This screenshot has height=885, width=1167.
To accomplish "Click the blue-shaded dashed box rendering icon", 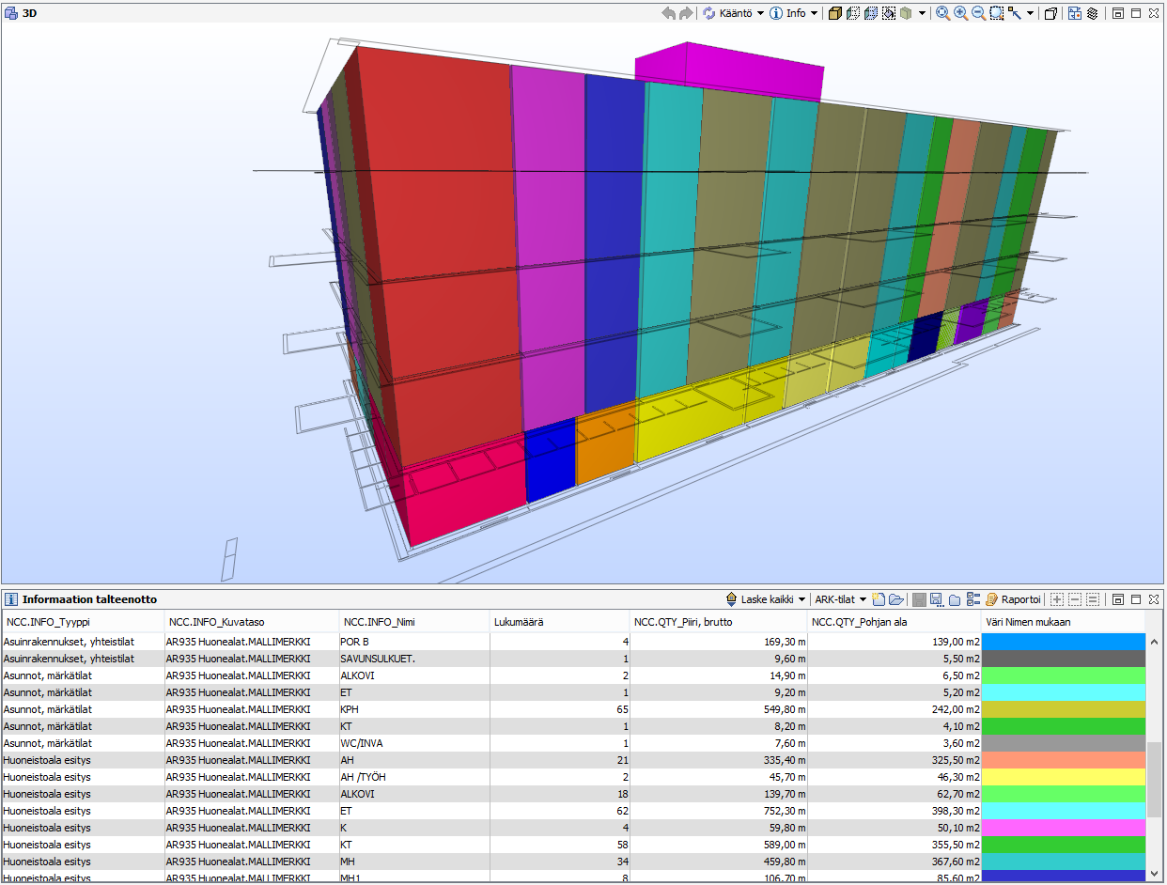I will [x=870, y=13].
